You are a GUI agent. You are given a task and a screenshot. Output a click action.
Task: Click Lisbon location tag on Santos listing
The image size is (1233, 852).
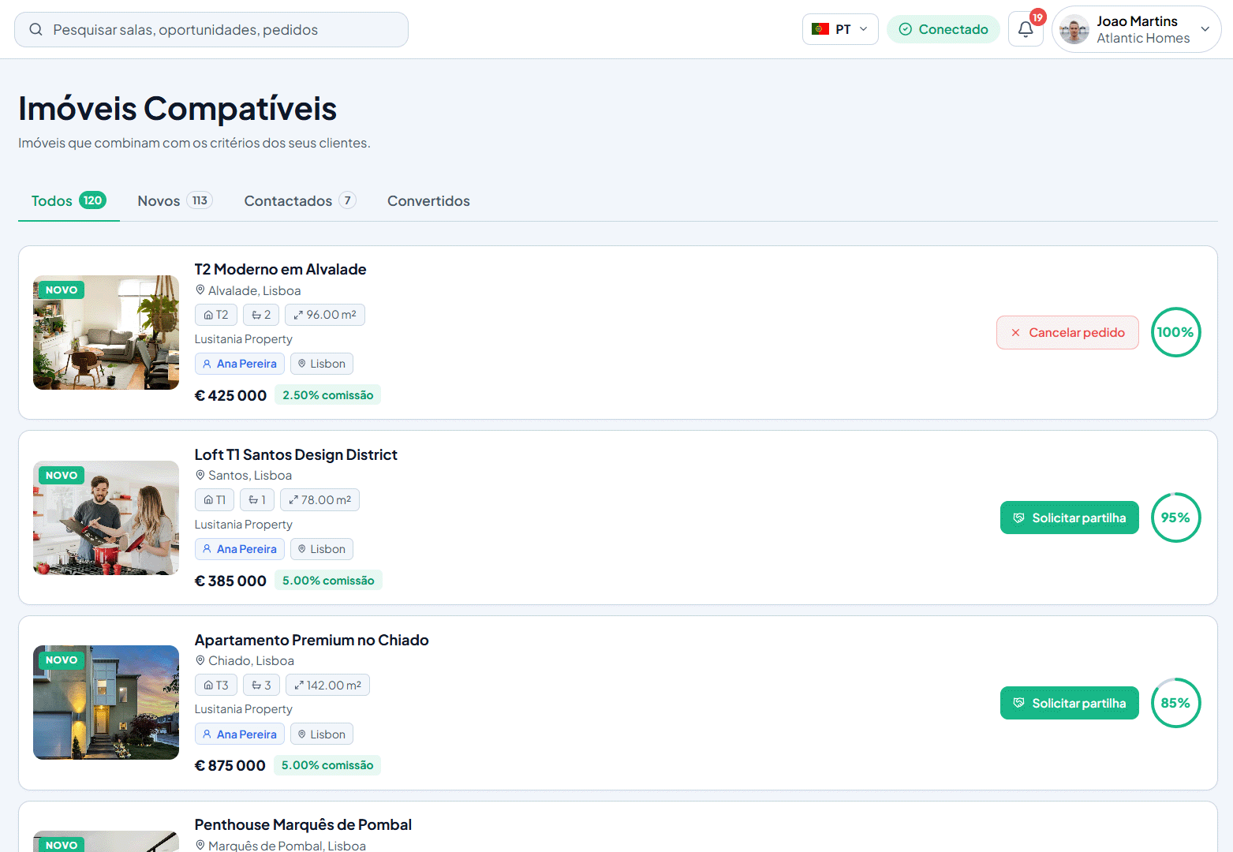click(322, 549)
